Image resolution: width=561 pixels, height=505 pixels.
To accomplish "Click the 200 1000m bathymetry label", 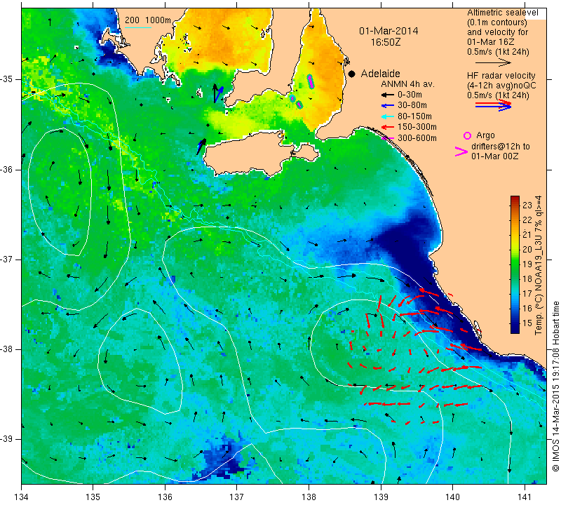I will pos(148,20).
